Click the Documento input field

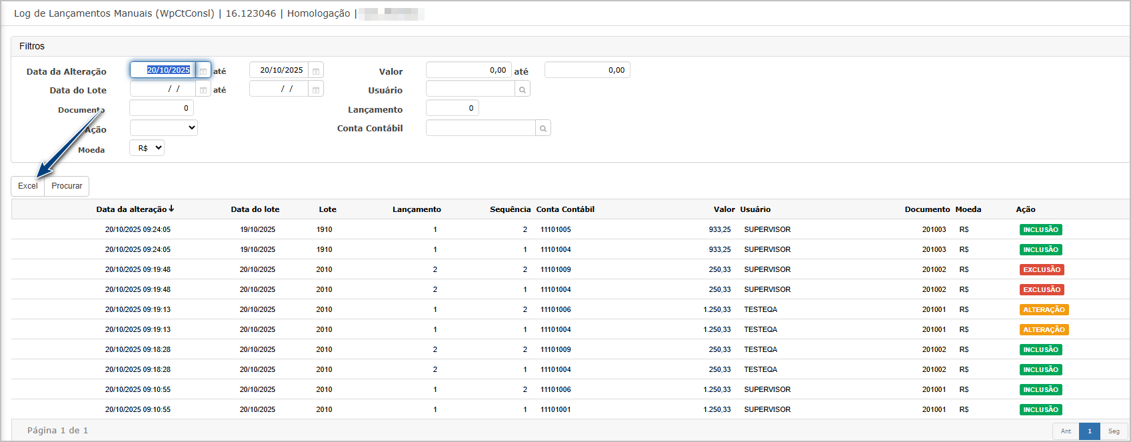pos(161,108)
